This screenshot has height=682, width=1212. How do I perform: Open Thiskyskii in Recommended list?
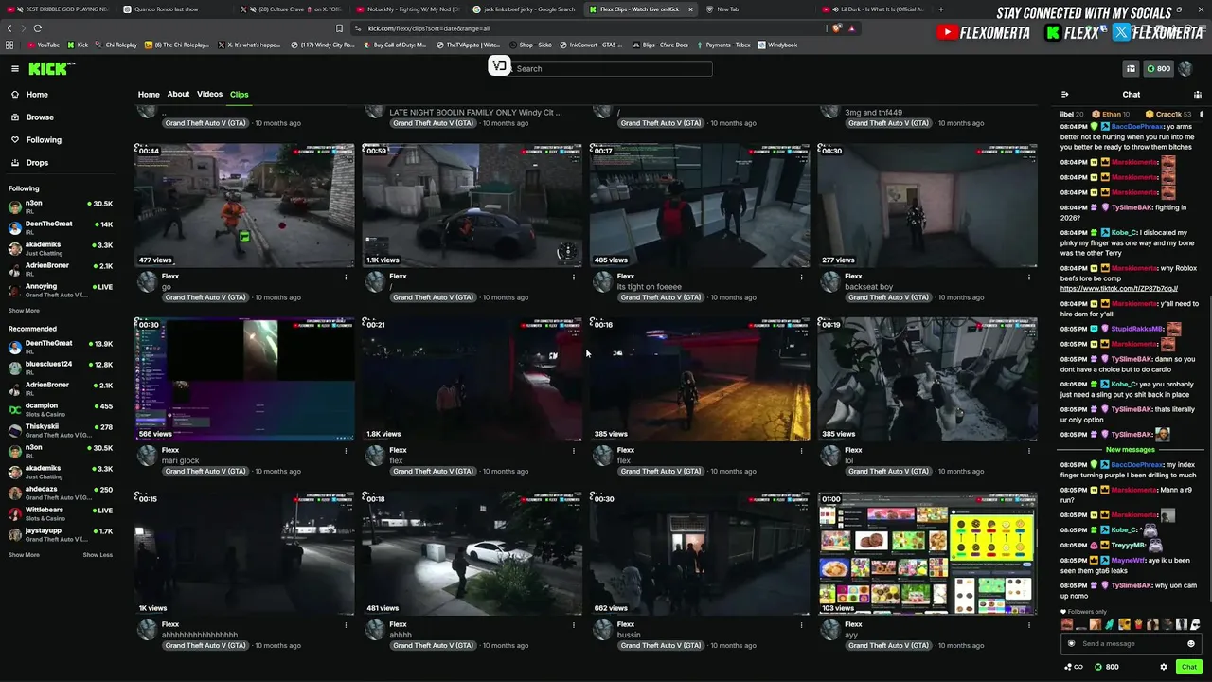pyautogui.click(x=61, y=430)
